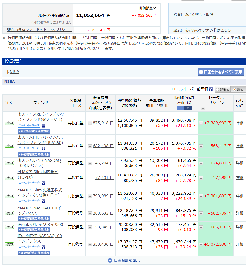Click 口座合計を表示 at table bottom
Image resolution: width=248 pixels, height=266 pixels.
(x=124, y=260)
